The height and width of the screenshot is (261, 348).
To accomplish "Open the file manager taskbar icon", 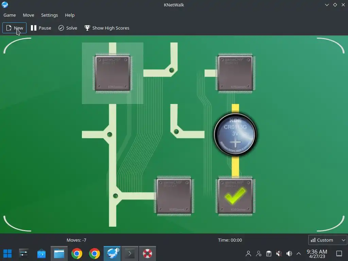I will click(59, 254).
